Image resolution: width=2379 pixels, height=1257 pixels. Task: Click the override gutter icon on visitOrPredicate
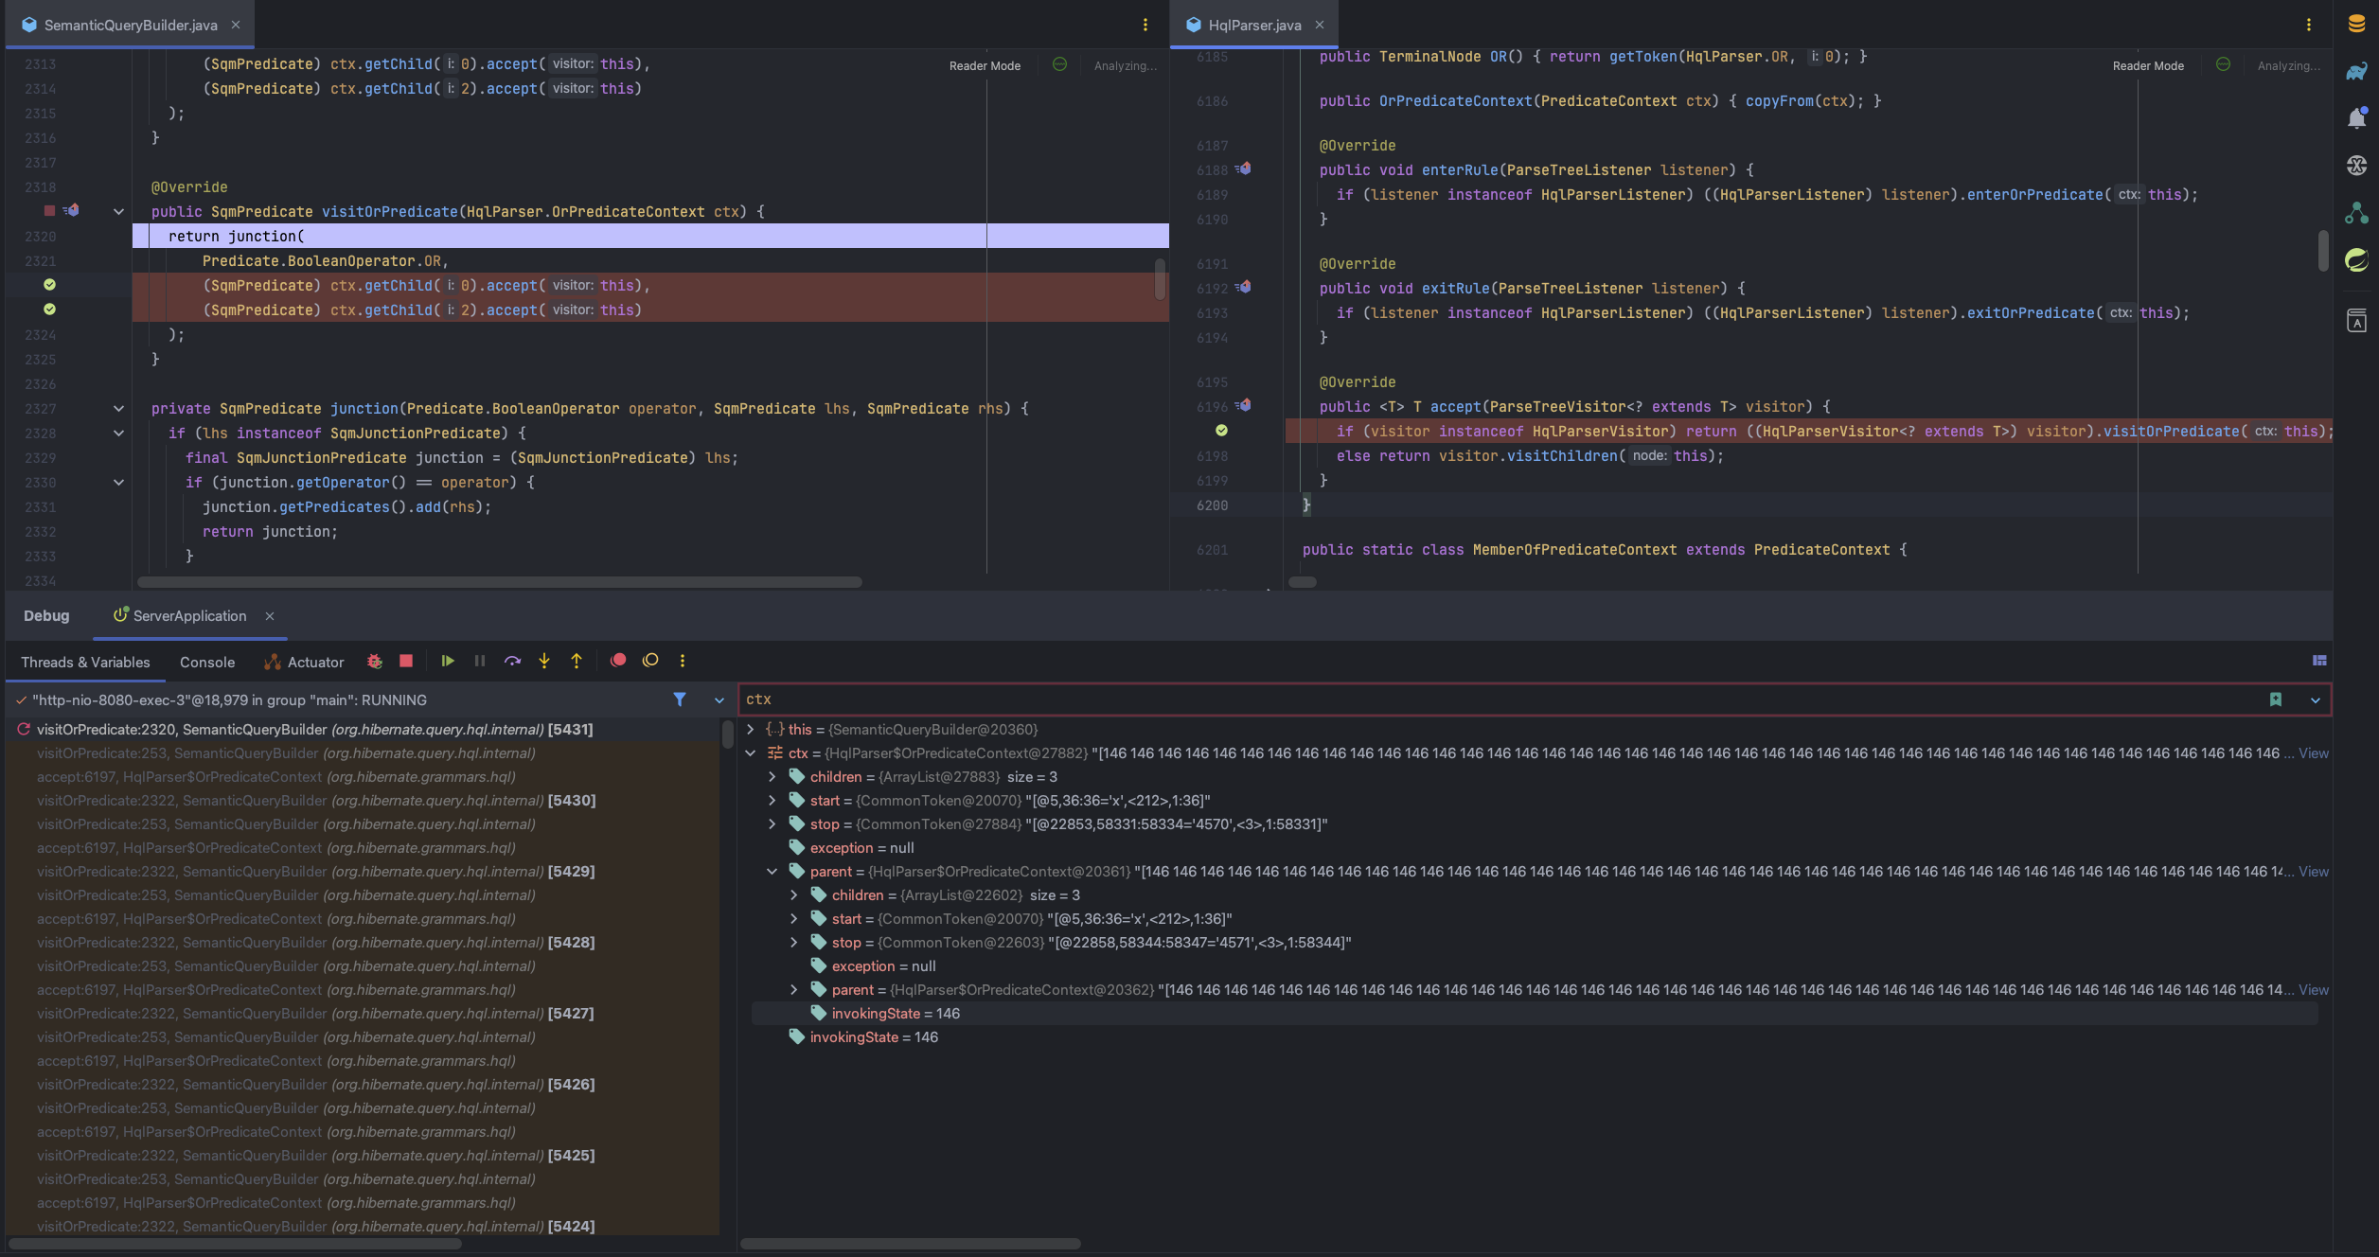[x=72, y=210]
